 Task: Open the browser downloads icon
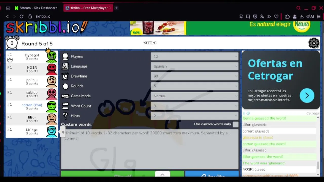point(301,16)
